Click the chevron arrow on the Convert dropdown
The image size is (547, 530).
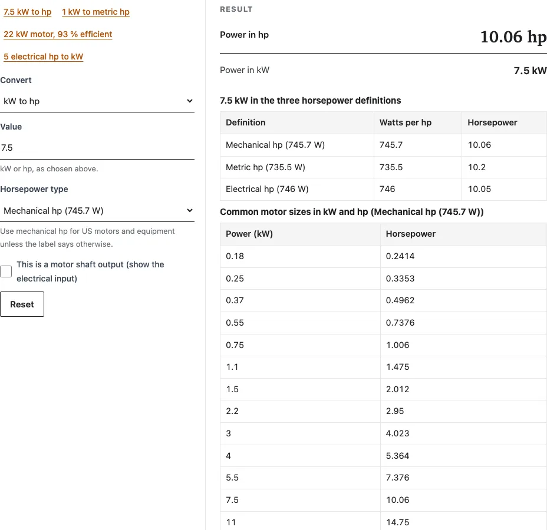[189, 101]
